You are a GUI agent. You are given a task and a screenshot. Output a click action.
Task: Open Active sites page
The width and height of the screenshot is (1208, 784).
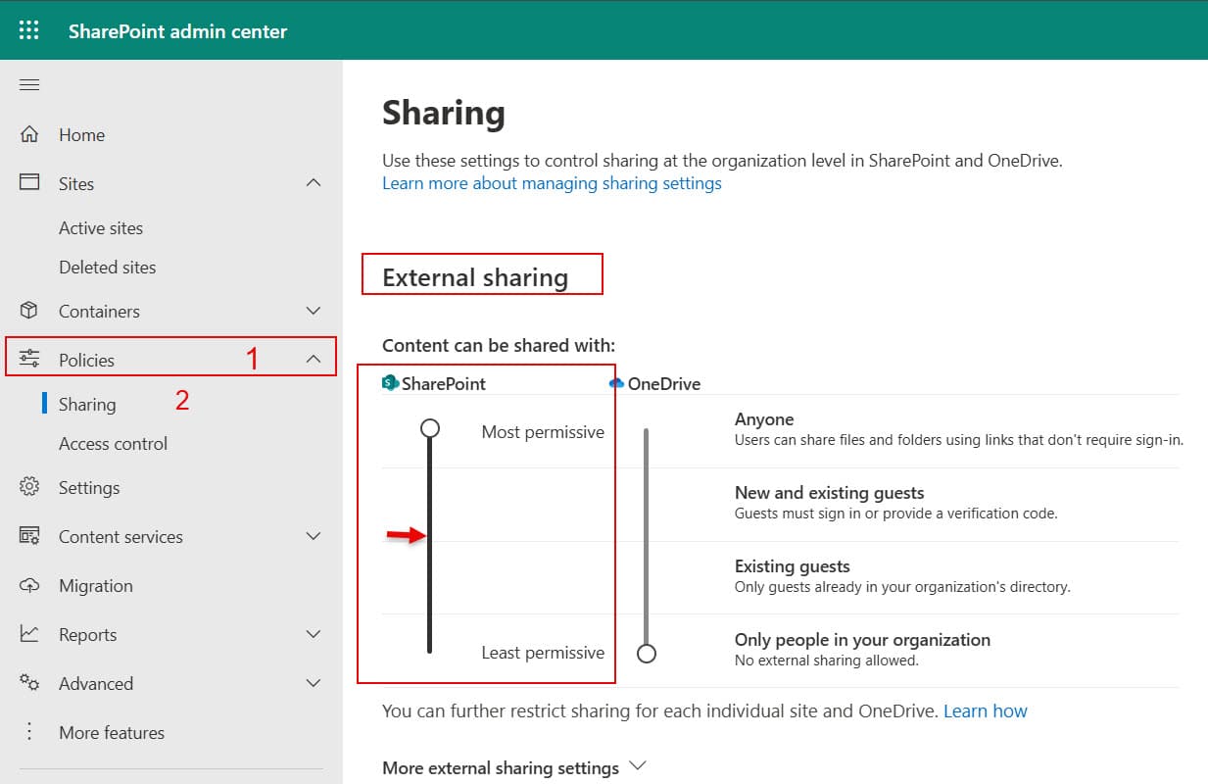click(101, 228)
